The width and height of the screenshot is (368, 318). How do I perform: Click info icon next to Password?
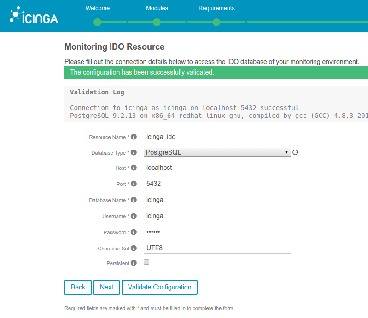pyautogui.click(x=134, y=232)
